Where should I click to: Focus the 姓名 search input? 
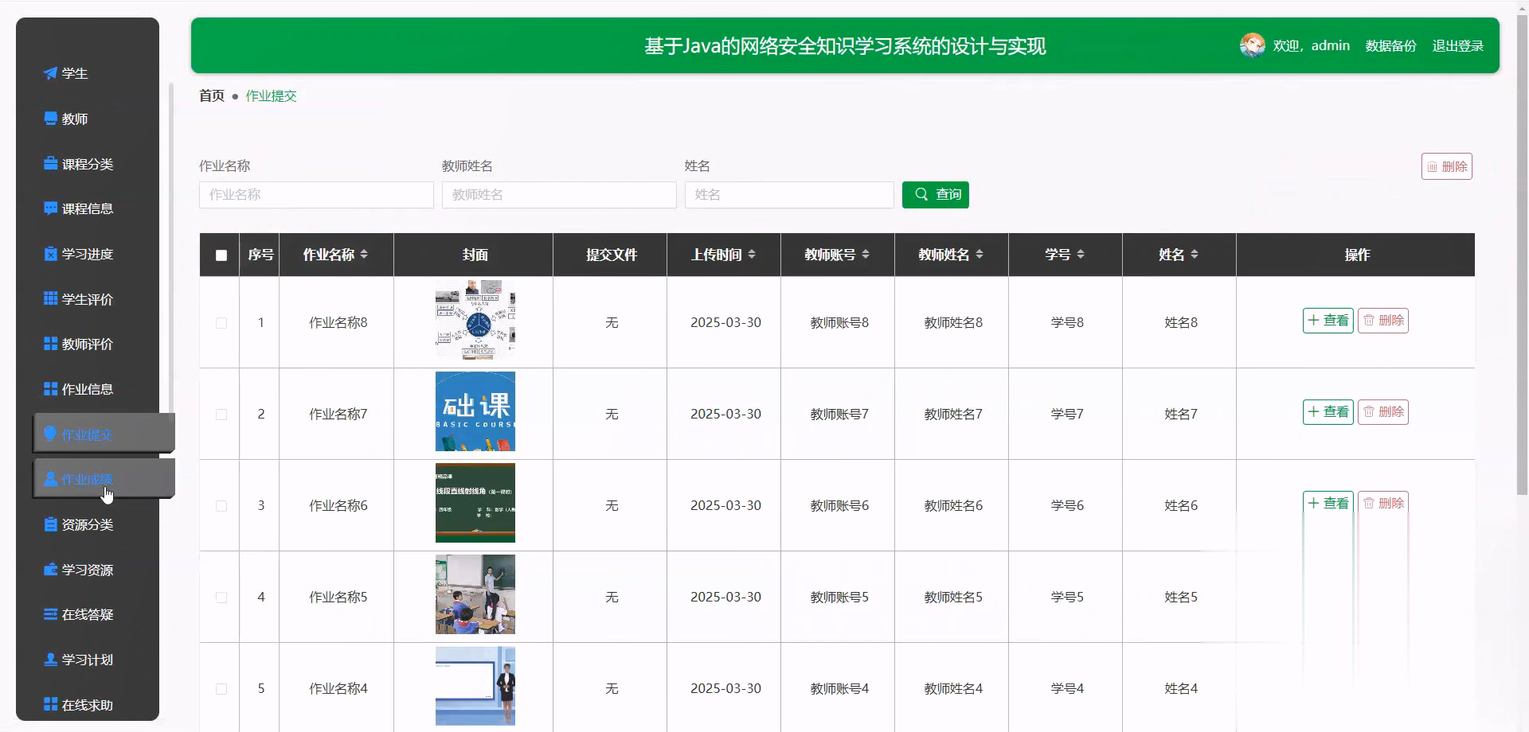(789, 194)
